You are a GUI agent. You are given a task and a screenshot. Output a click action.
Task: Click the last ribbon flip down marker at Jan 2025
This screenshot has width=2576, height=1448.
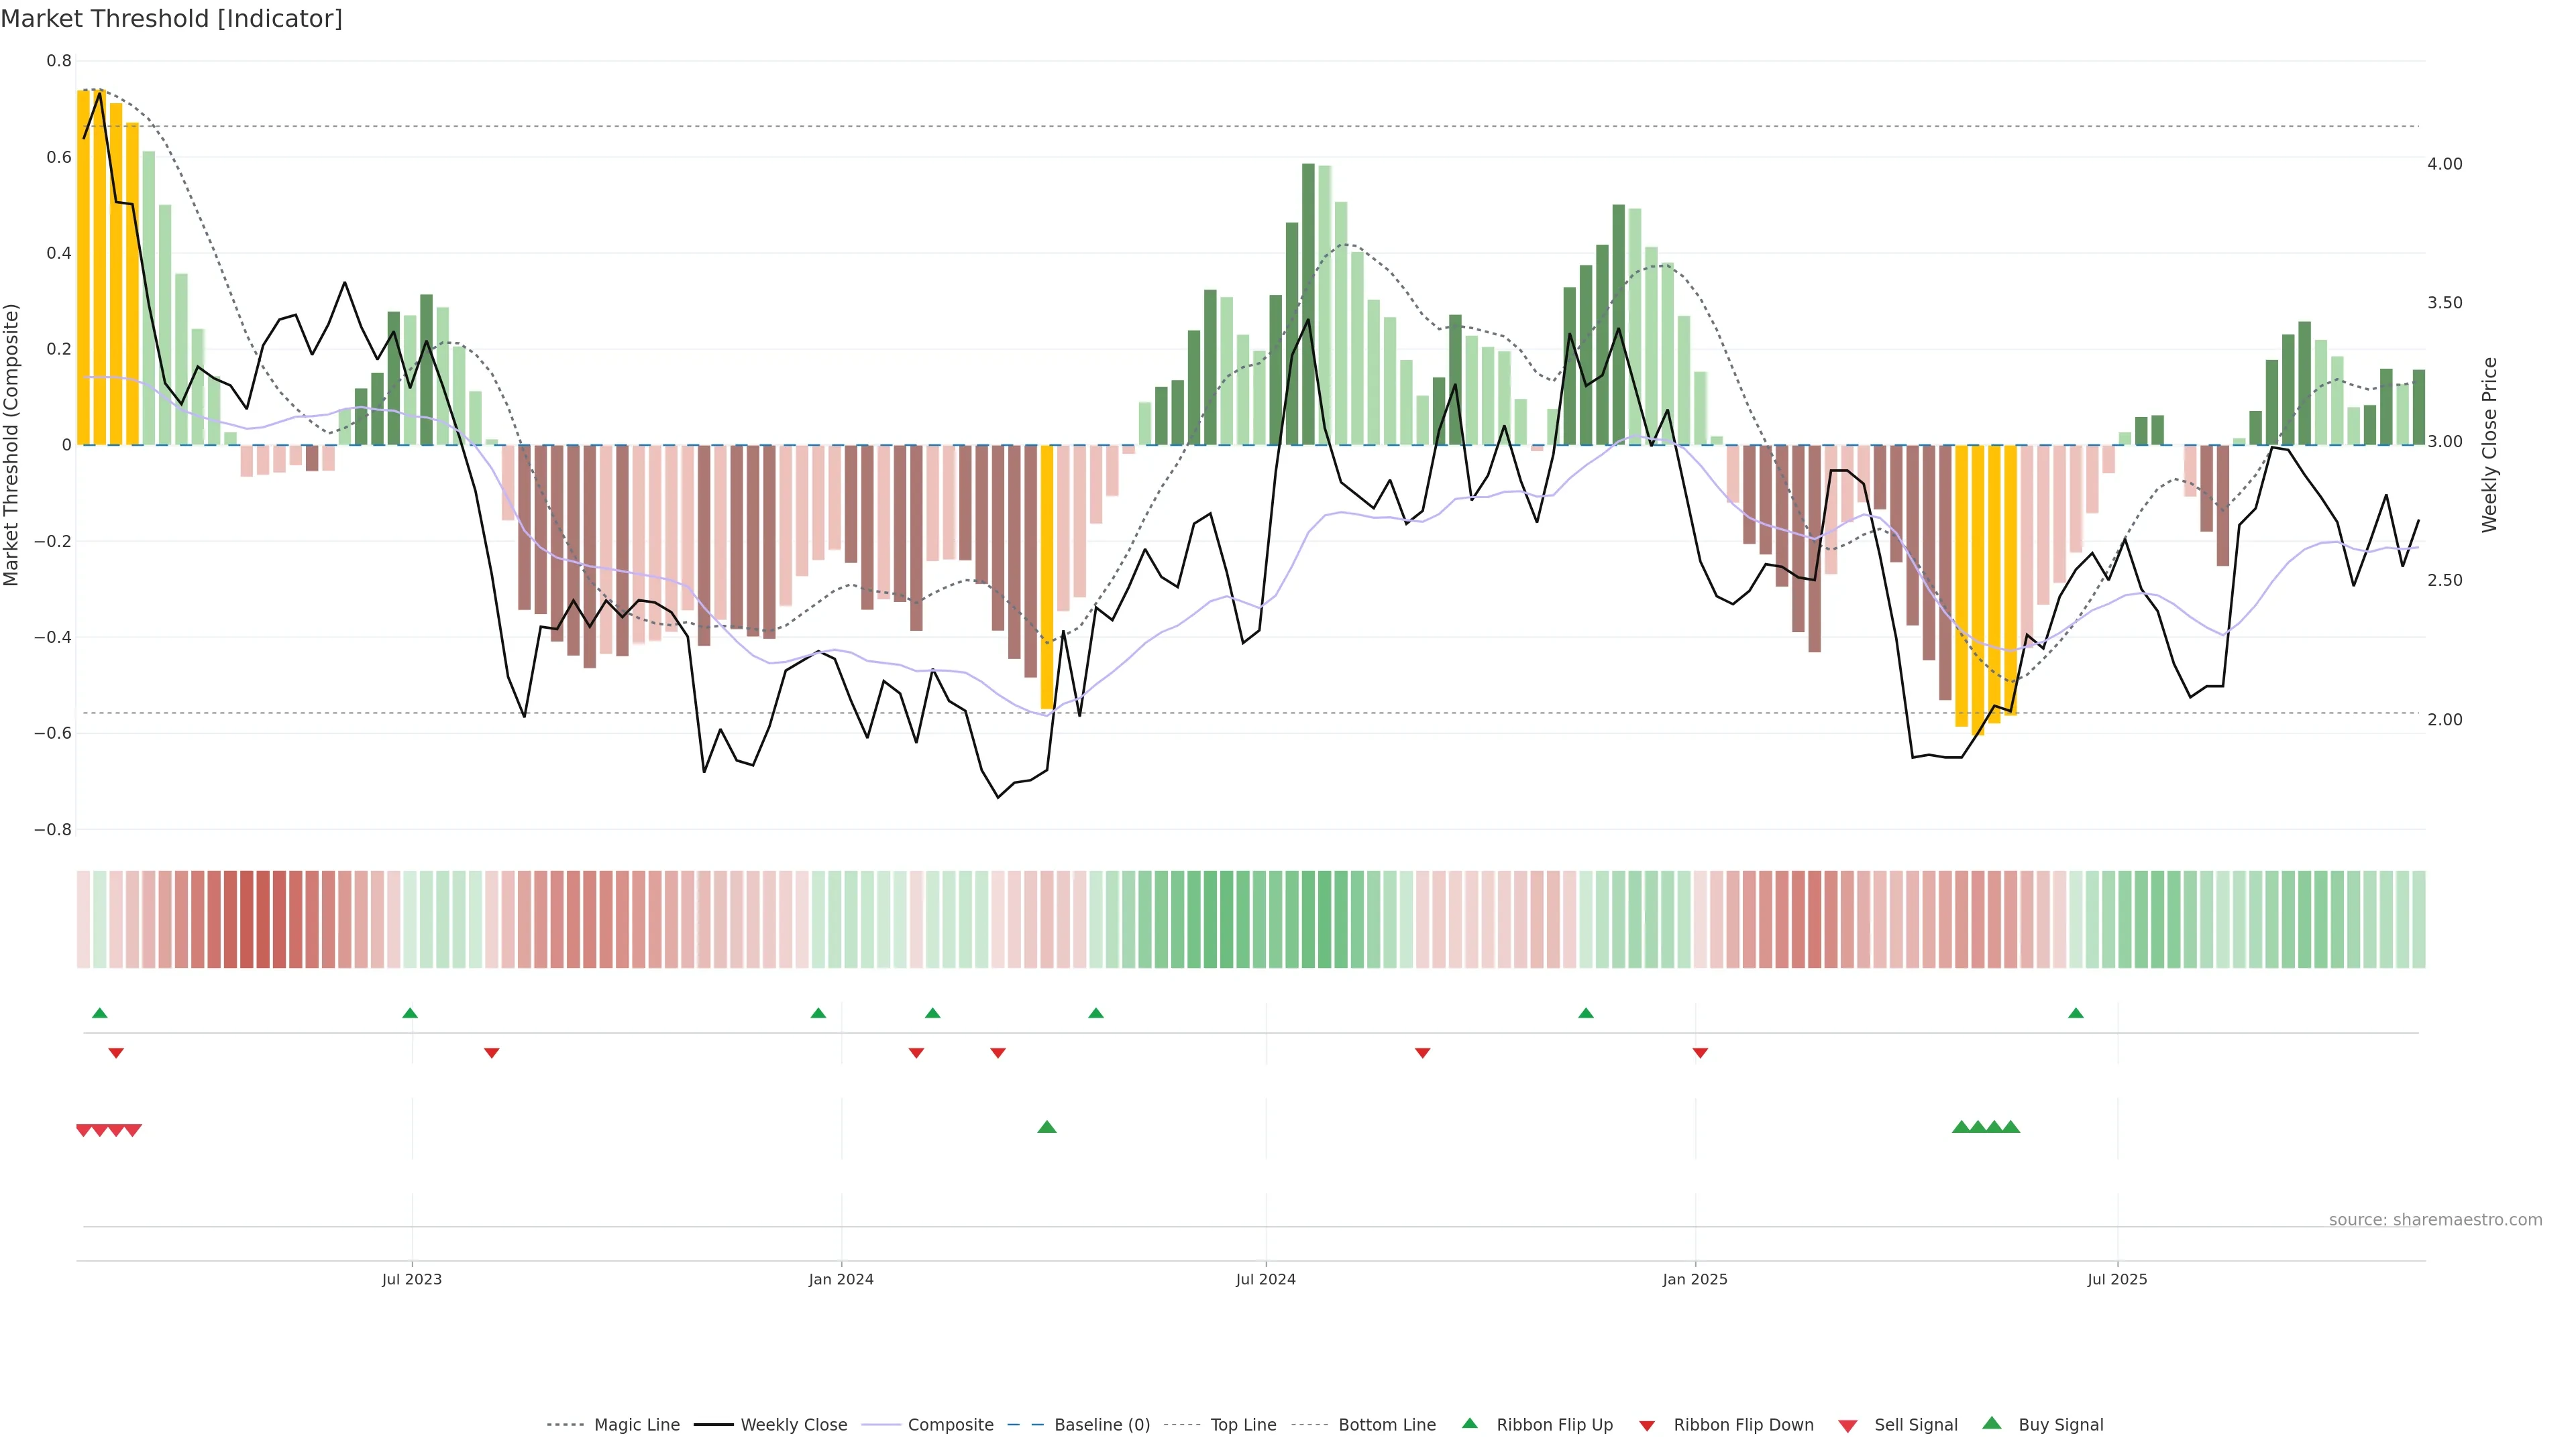(x=1700, y=1052)
